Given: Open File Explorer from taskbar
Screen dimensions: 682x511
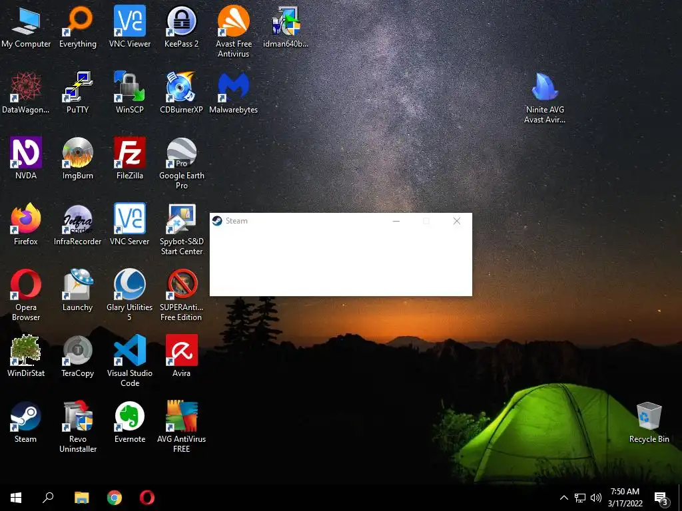Looking at the screenshot, I should tap(81, 498).
